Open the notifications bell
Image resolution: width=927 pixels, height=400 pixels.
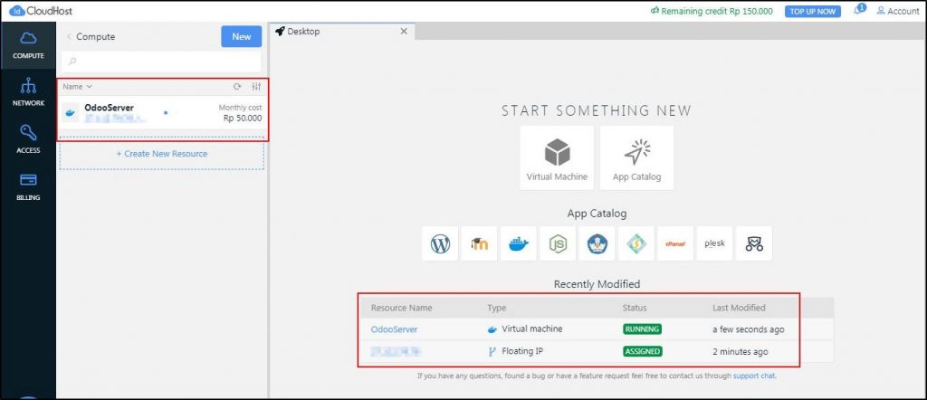tap(858, 11)
